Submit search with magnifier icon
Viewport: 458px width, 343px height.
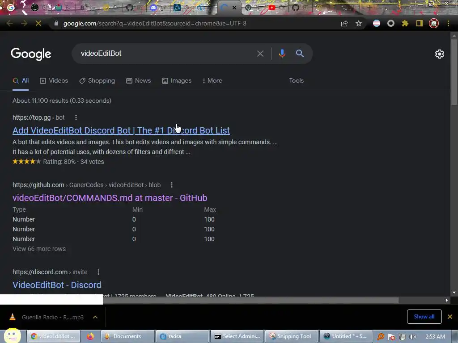(x=300, y=54)
